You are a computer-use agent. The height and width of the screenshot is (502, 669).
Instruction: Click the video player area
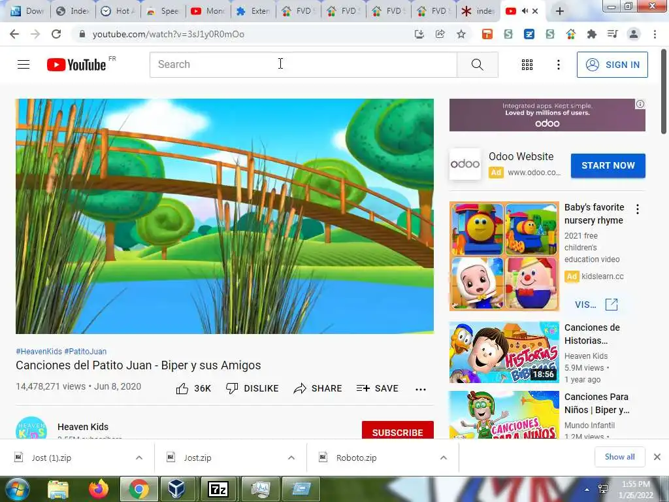(225, 216)
